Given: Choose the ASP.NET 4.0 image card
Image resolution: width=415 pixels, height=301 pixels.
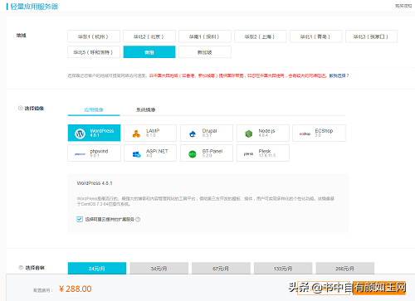Looking at the screenshot, I should click(x=150, y=153).
